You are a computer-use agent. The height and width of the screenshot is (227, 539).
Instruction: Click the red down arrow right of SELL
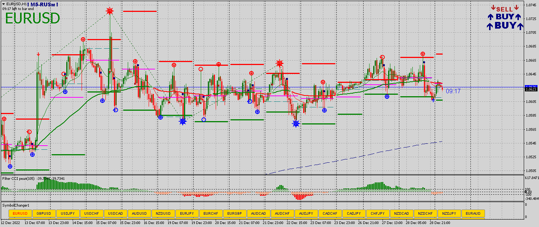tap(516, 8)
